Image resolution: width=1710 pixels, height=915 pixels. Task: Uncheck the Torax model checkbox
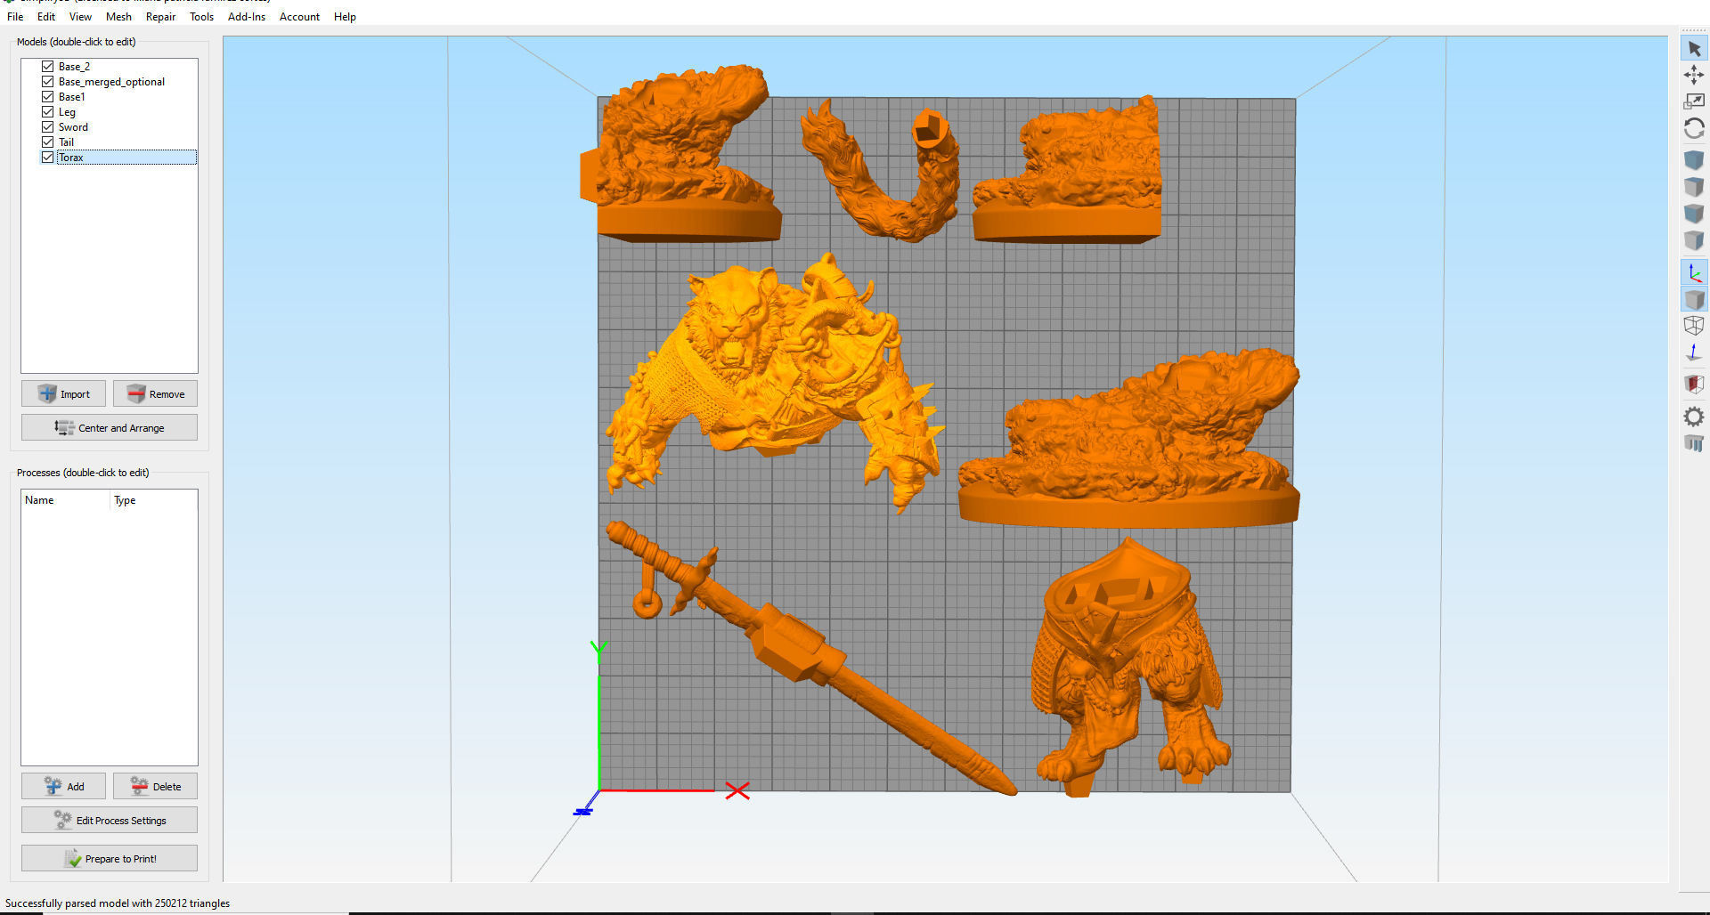(x=48, y=158)
